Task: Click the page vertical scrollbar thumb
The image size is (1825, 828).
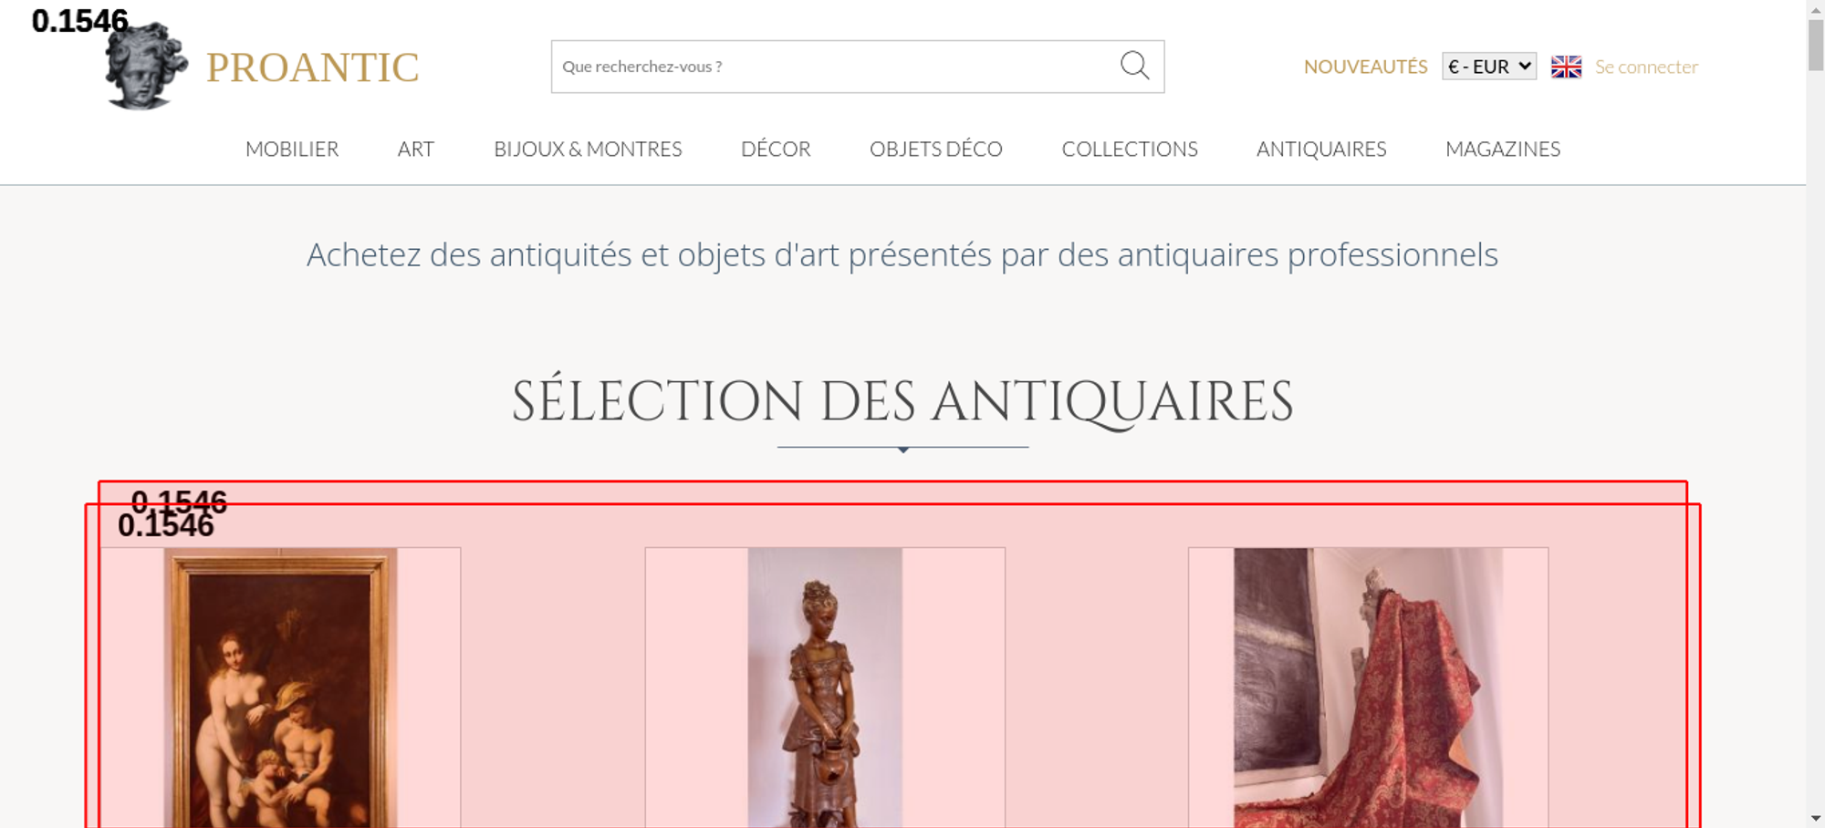Action: click(1816, 44)
